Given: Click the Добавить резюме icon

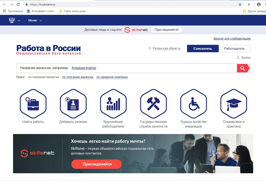Looking at the screenshot, I should pos(73,104).
